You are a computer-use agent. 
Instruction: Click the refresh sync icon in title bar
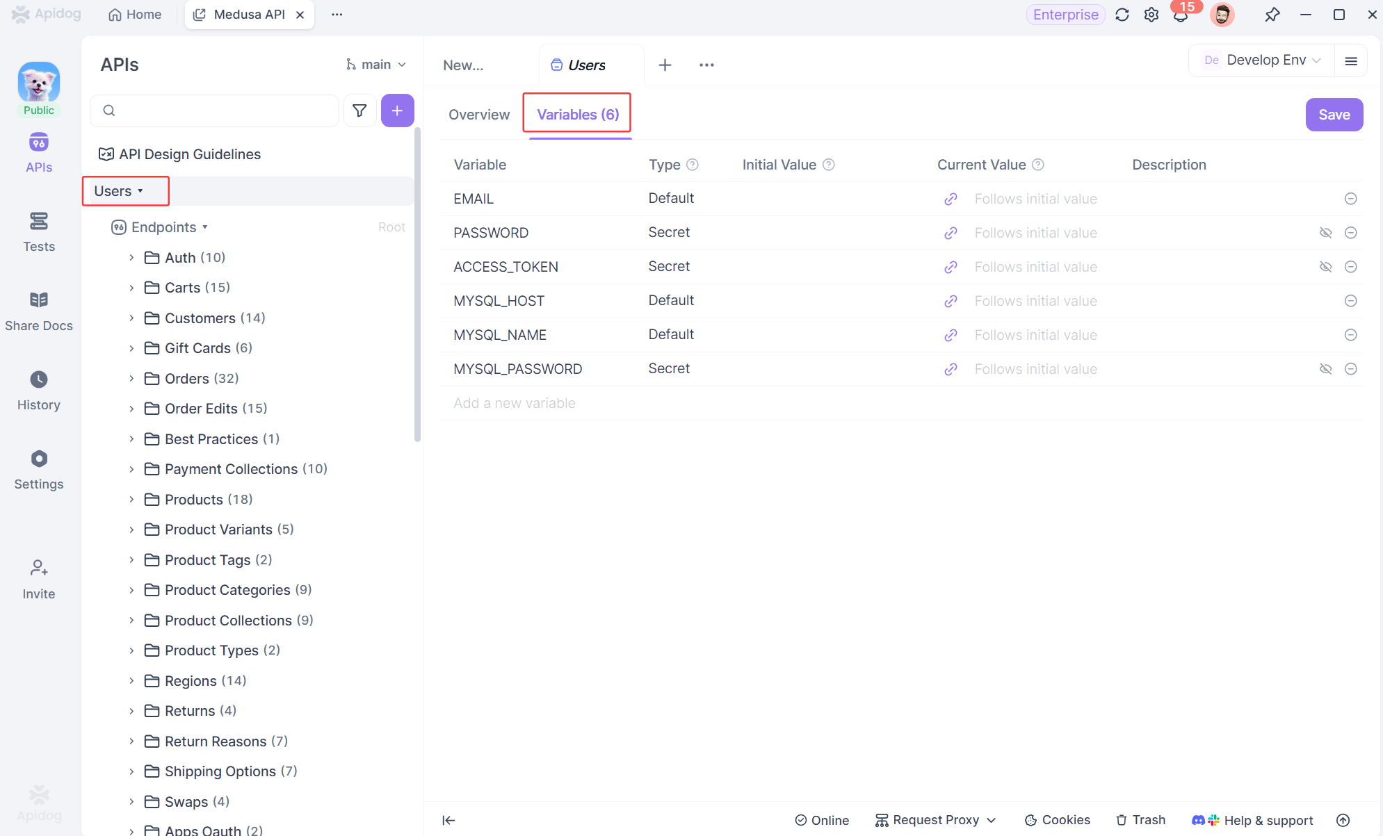tap(1122, 15)
